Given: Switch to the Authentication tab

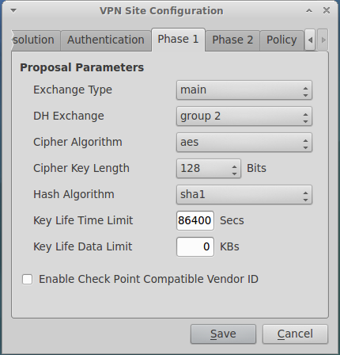Looking at the screenshot, I should (106, 40).
